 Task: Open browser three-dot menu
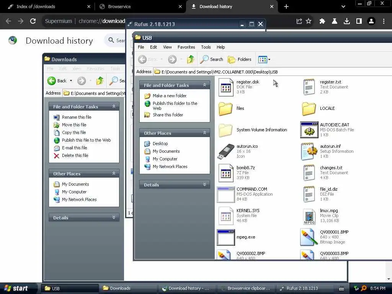pyautogui.click(x=384, y=21)
